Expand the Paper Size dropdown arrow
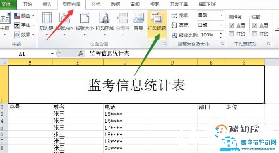The height and width of the screenshot is (153, 279). (x=85, y=34)
